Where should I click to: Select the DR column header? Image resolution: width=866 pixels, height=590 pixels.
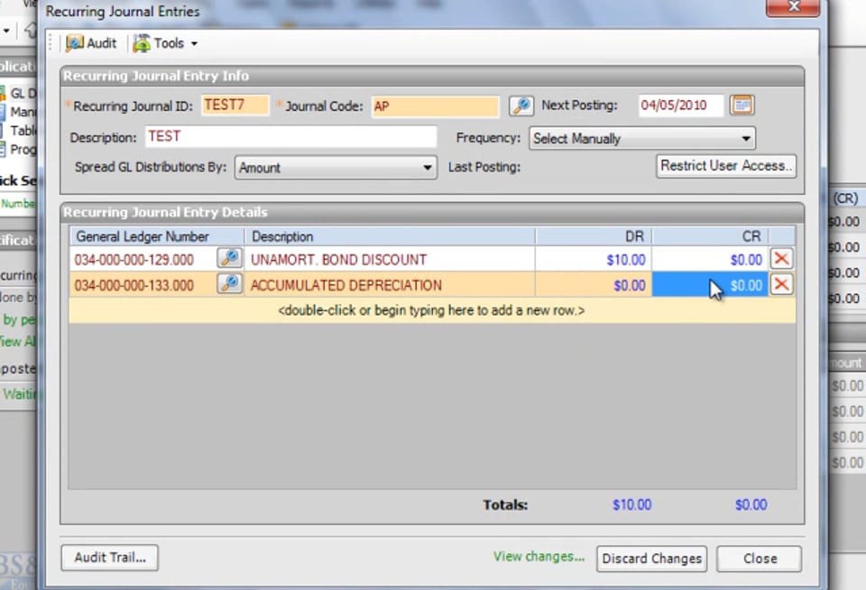pyautogui.click(x=594, y=236)
